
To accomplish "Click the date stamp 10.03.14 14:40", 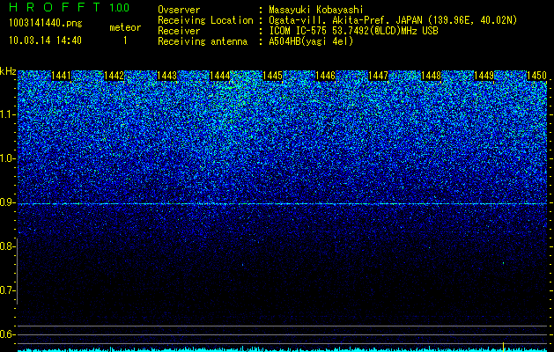I will 45,40.
